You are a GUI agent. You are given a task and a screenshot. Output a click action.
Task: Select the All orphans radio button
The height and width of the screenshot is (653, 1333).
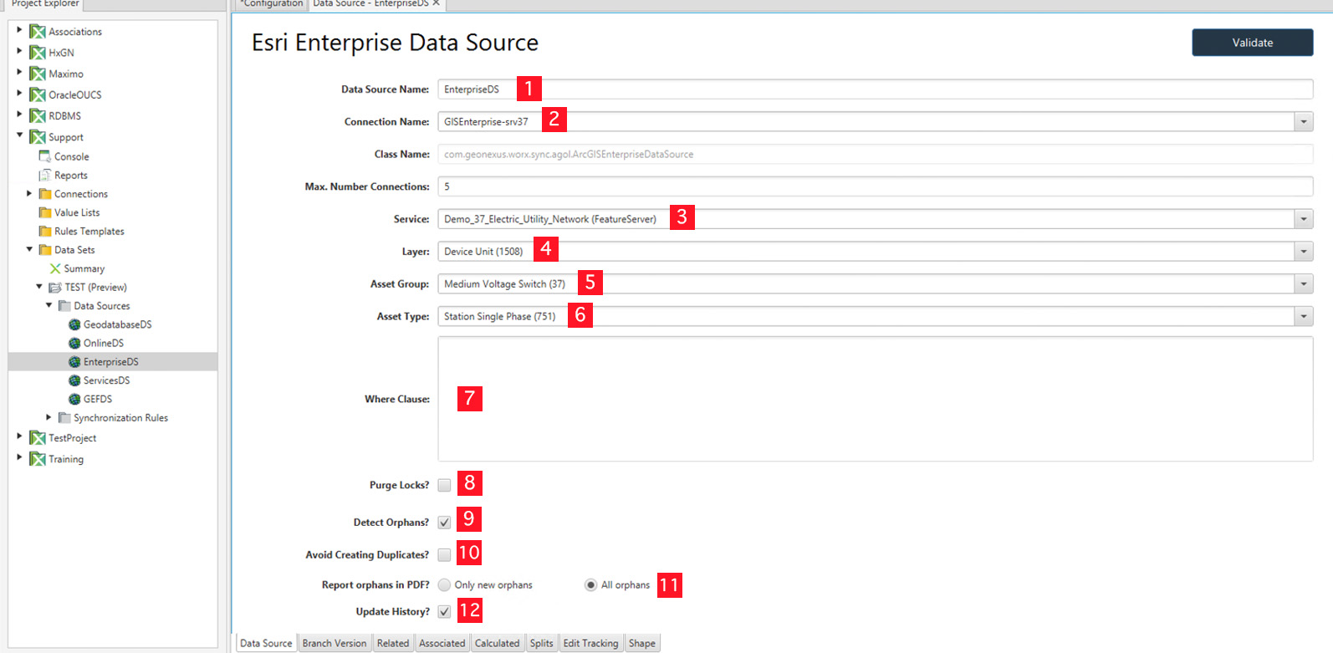590,585
